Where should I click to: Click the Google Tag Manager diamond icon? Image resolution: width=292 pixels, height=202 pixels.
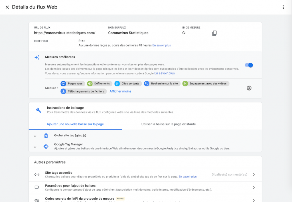point(46,146)
